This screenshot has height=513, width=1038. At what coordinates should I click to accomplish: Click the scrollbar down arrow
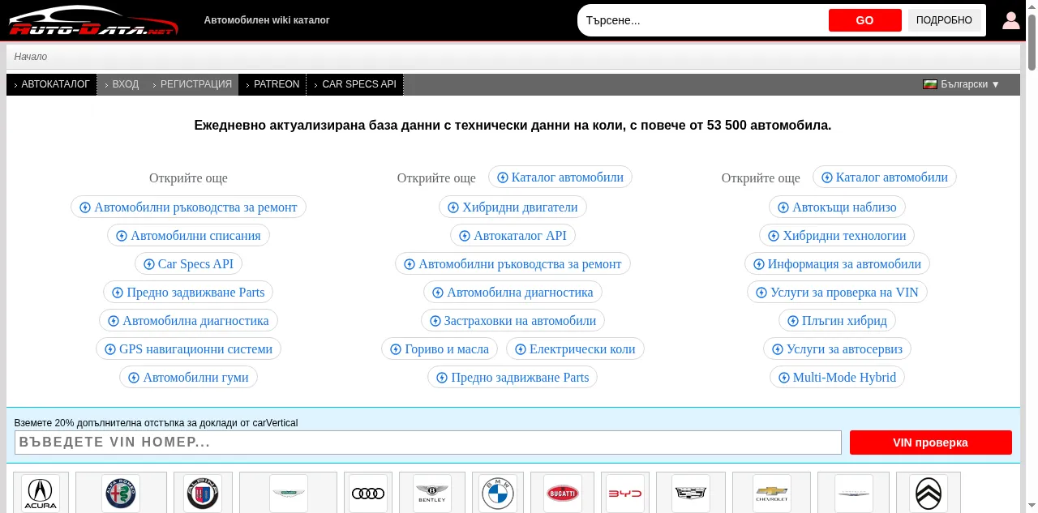1032,507
